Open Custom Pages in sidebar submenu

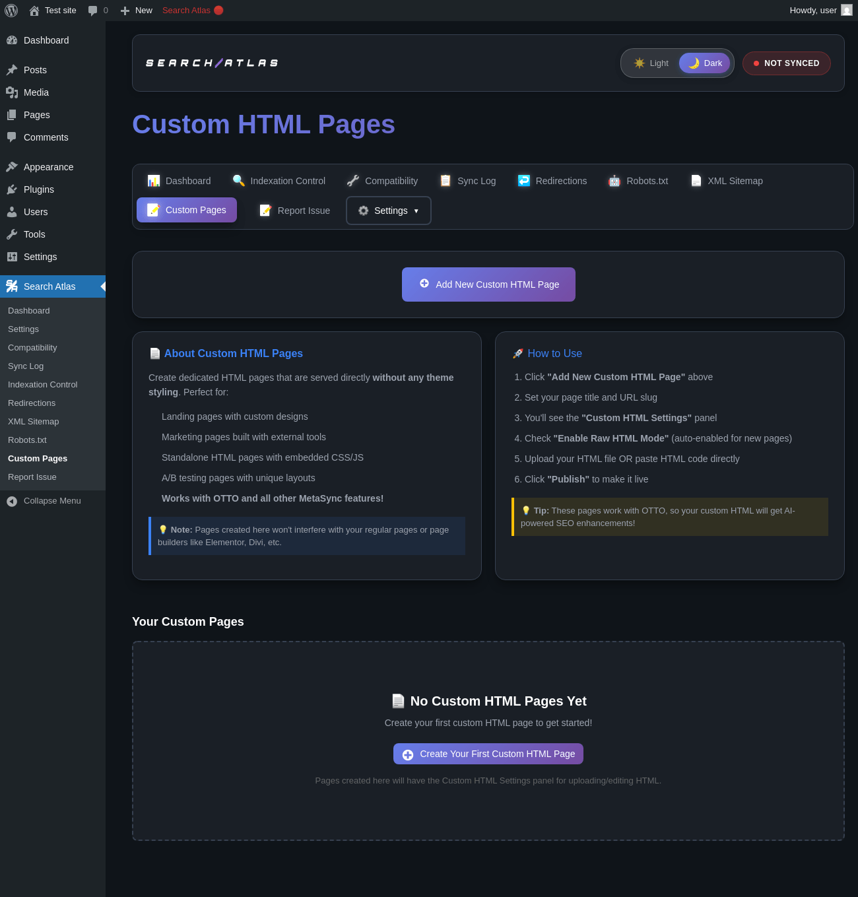pyautogui.click(x=38, y=459)
